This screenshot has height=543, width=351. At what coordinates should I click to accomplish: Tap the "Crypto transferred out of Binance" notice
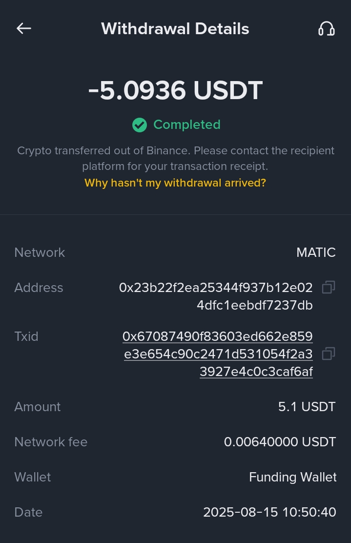click(175, 158)
